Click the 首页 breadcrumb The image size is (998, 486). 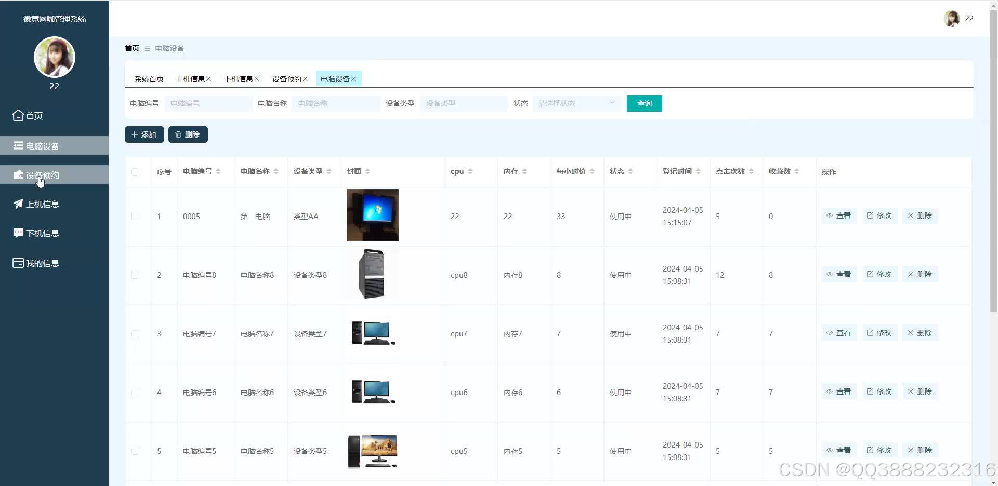point(132,48)
